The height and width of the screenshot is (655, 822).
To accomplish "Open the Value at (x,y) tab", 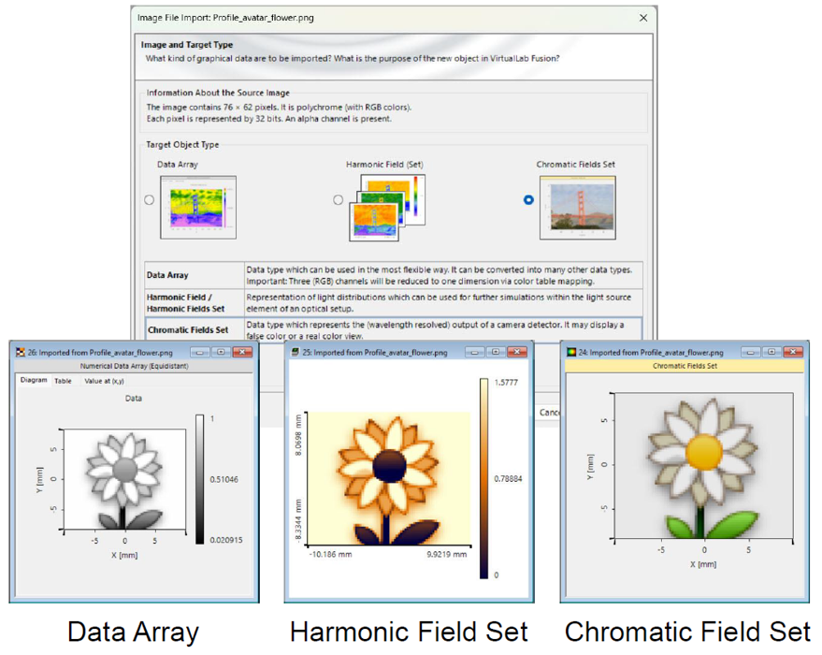I will coord(104,381).
